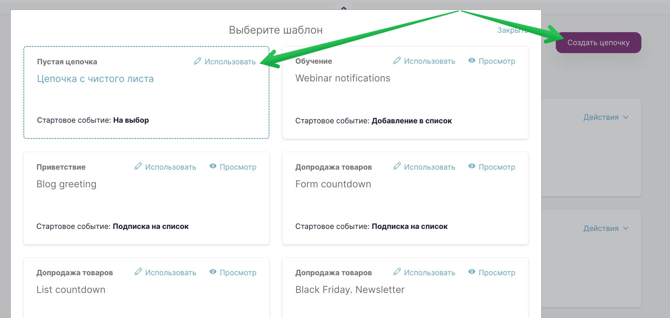Preview Black Friday Newsletter via eye icon
The width and height of the screenshot is (670, 318).
(x=472, y=272)
